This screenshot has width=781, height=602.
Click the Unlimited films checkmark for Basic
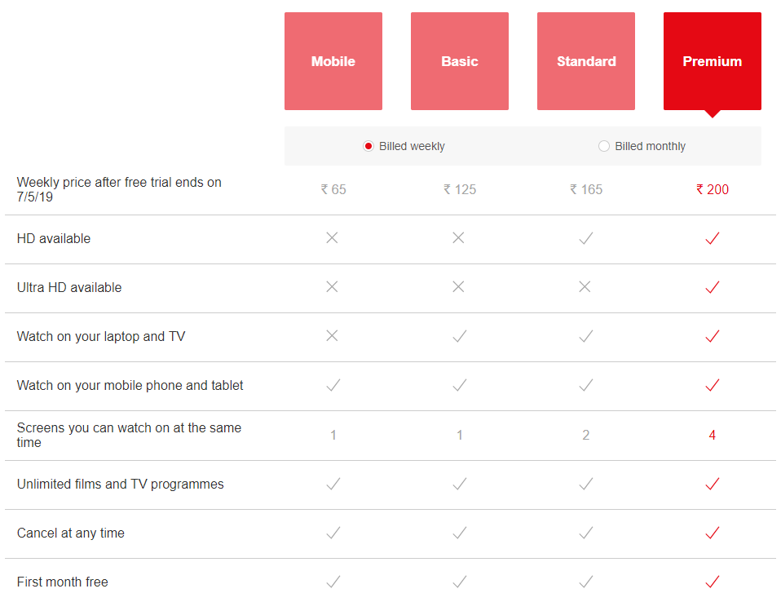click(460, 484)
